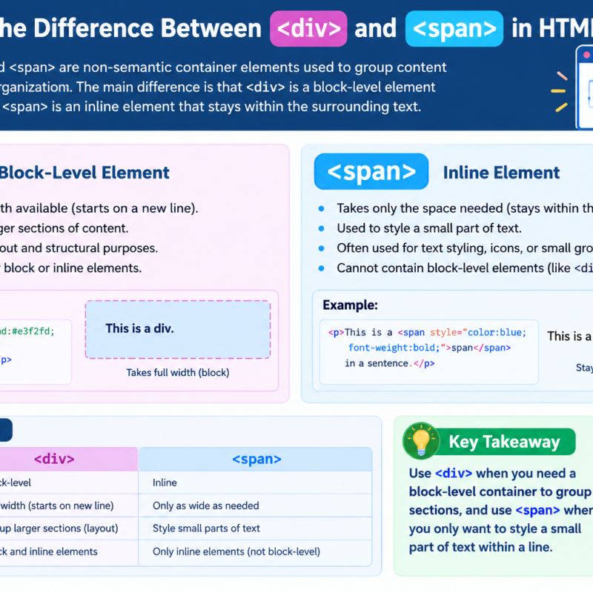
Task: Click the yellow sparkle lines near phone illustration
Action: [x=560, y=92]
